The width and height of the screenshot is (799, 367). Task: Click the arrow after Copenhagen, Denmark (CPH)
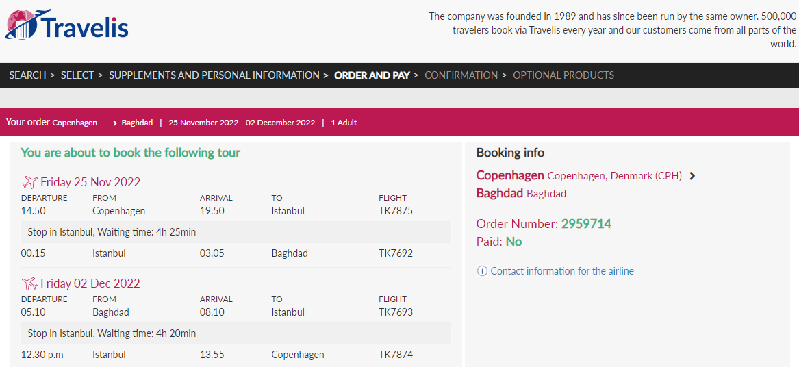click(692, 176)
